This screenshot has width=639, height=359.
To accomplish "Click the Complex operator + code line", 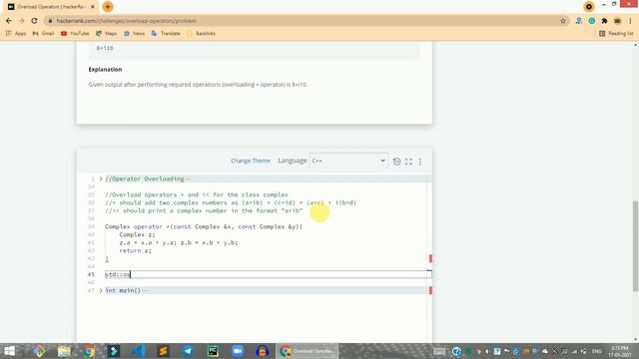I will tap(204, 226).
